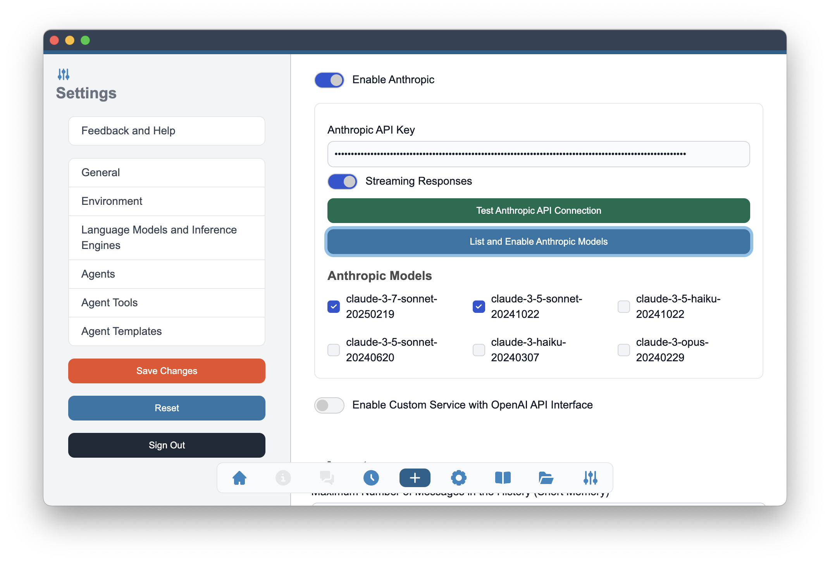Click the Anthropic API Key label
The image size is (830, 563).
click(x=371, y=130)
